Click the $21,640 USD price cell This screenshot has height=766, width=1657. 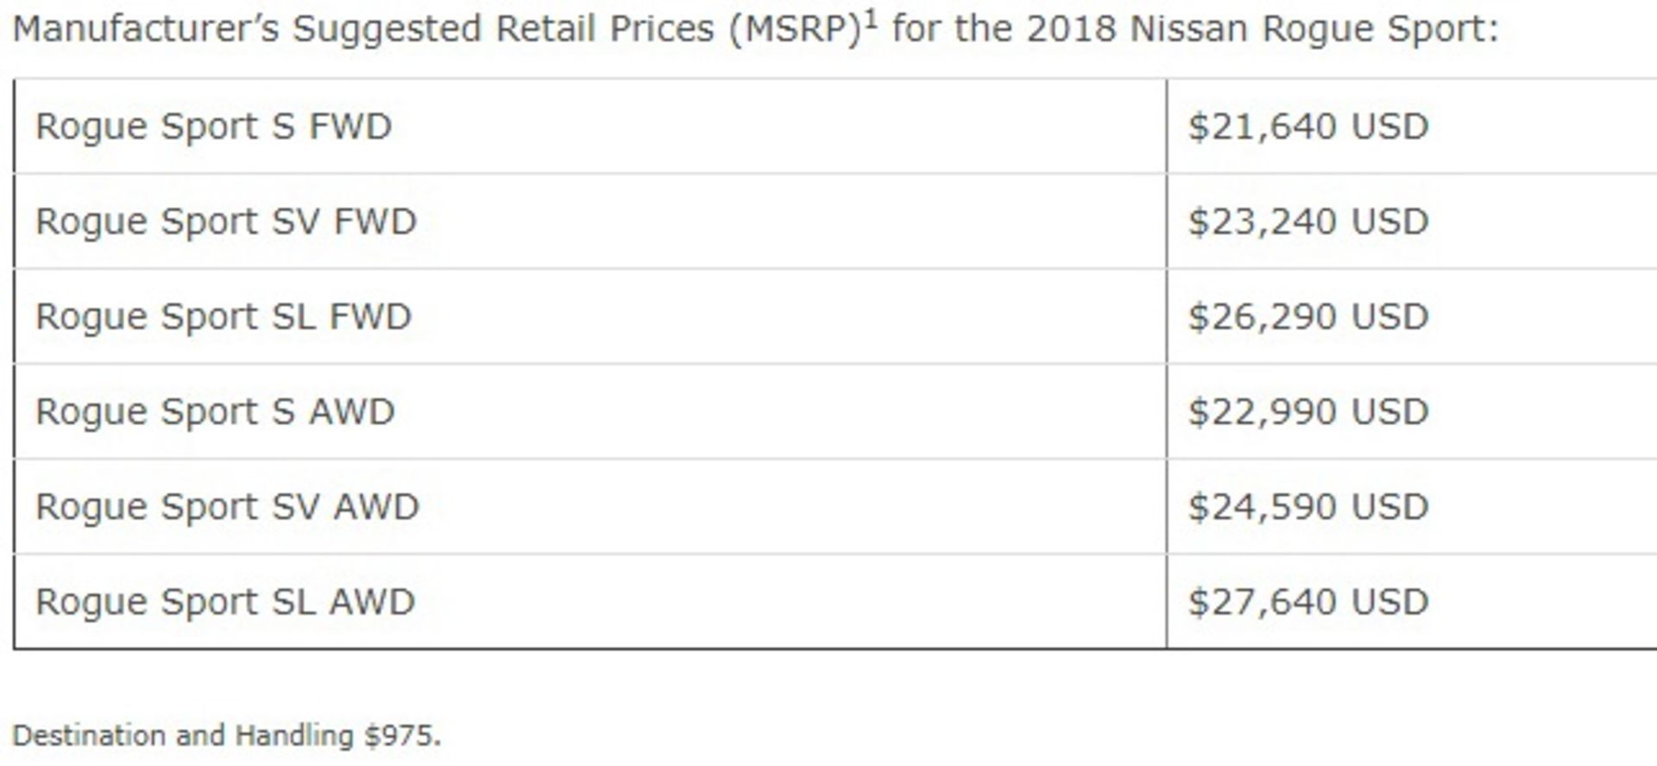[x=1412, y=127]
